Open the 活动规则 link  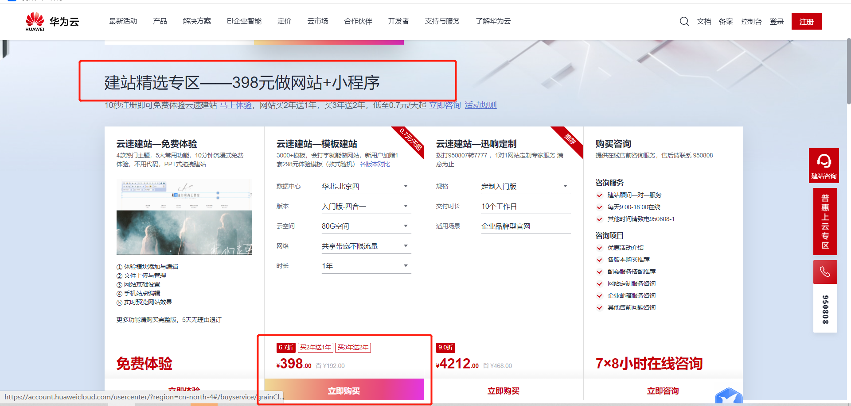[x=480, y=105]
